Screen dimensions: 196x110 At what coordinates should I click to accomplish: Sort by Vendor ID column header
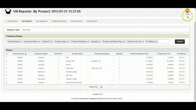point(58,54)
